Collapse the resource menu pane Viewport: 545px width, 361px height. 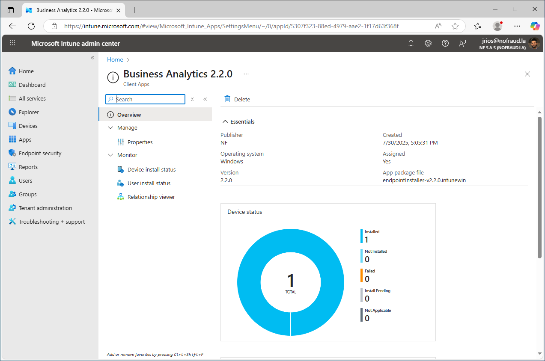coord(205,99)
